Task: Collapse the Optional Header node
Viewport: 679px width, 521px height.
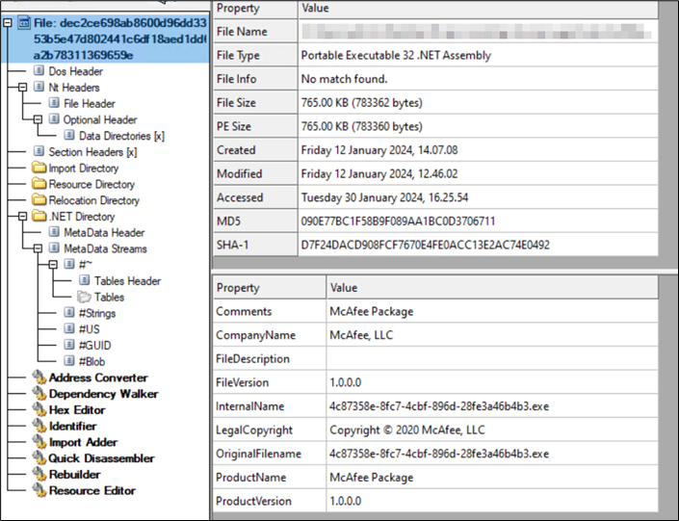Action: pos(39,119)
